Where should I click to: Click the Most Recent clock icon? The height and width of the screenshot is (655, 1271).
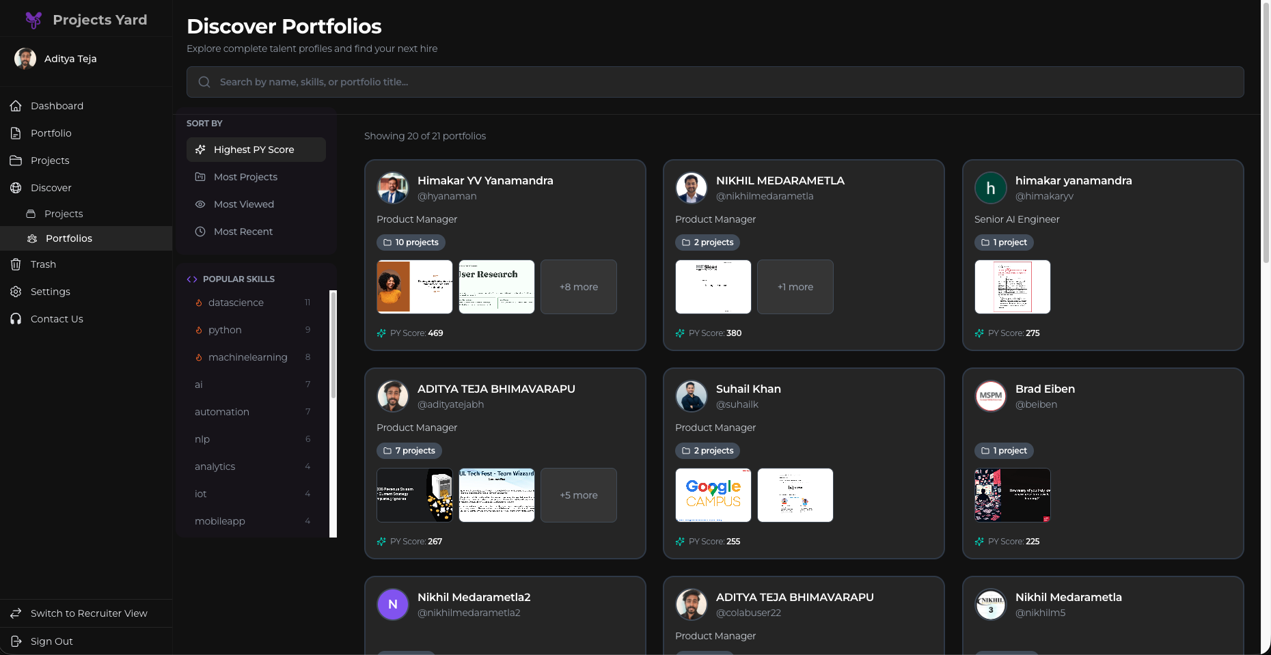click(200, 232)
